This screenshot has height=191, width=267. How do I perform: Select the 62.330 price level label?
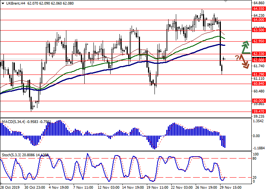pos(259,54)
